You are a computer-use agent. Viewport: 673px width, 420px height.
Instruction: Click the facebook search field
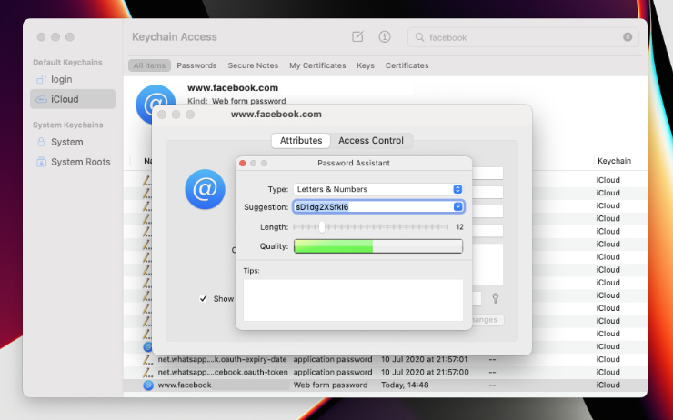[x=523, y=37]
